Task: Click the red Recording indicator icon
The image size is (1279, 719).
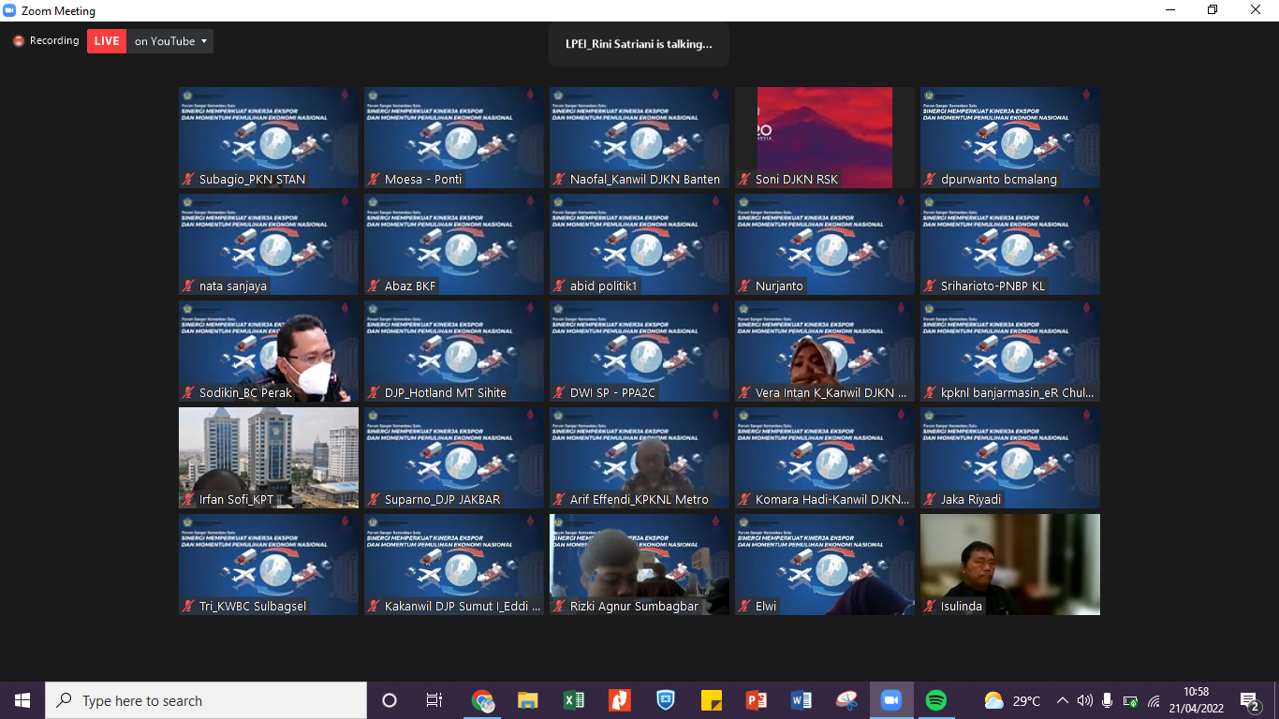Action: coord(19,41)
